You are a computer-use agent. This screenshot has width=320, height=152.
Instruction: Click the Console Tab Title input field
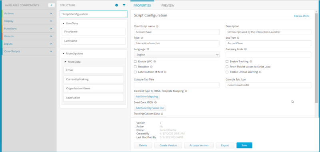coord(176,85)
